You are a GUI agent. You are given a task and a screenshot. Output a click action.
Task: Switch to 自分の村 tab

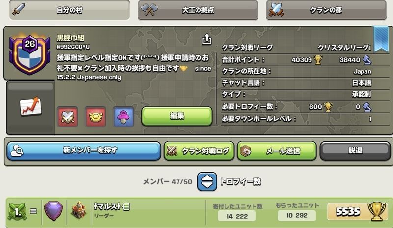pos(69,10)
